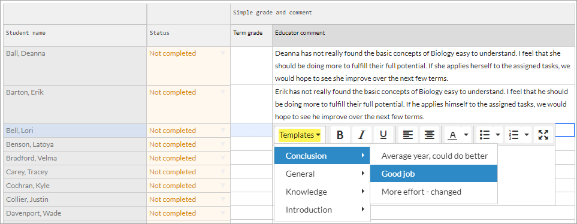Click the Educator comment column header
The width and height of the screenshot is (577, 224).
pos(423,35)
